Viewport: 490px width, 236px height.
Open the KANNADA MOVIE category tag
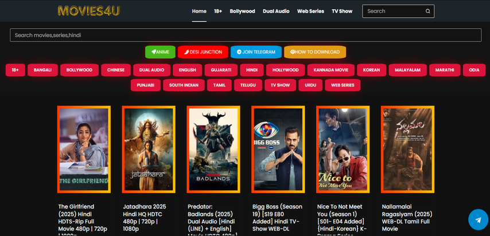point(331,70)
